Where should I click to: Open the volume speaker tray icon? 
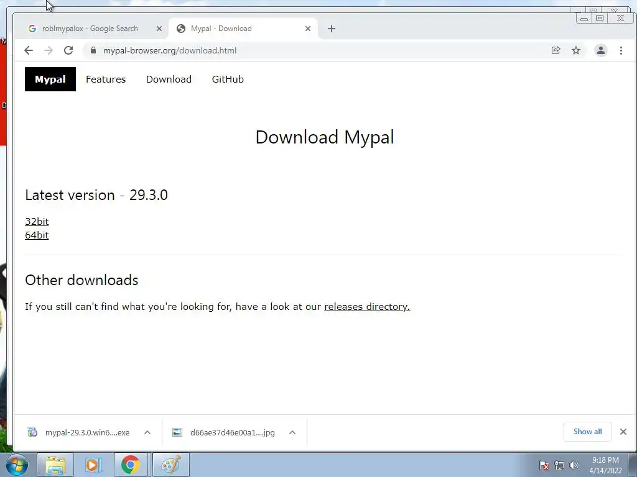coord(574,465)
